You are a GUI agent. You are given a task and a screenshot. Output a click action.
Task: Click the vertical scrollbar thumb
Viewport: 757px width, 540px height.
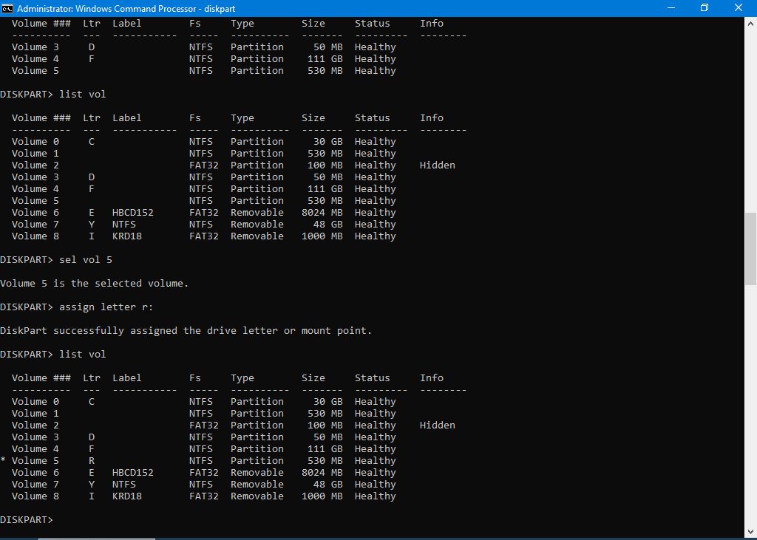click(750, 251)
